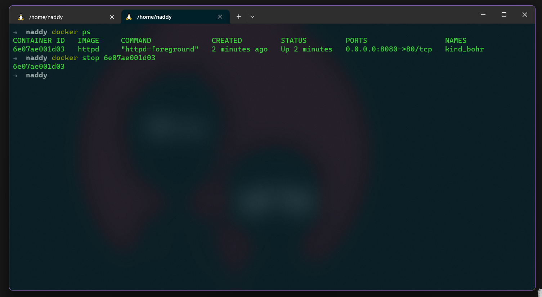Minimize the terminal window
The height and width of the screenshot is (297, 542).
(483, 14)
